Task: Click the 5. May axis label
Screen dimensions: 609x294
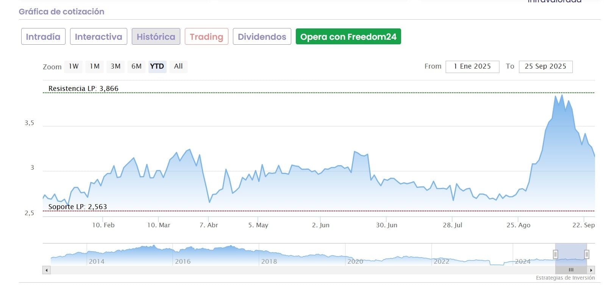Action: (x=258, y=225)
